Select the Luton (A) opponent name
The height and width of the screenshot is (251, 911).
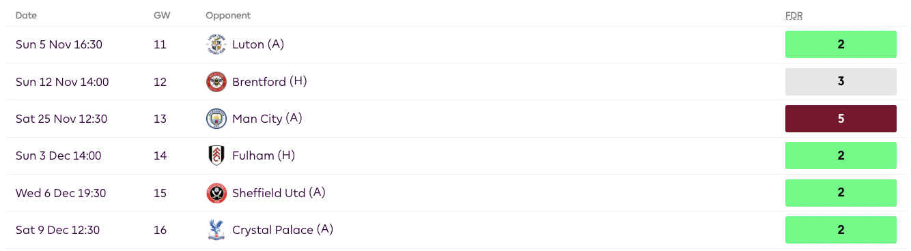(x=258, y=44)
